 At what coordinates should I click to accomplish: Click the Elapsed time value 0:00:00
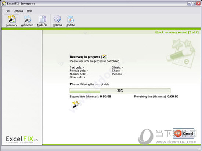tap(105, 96)
